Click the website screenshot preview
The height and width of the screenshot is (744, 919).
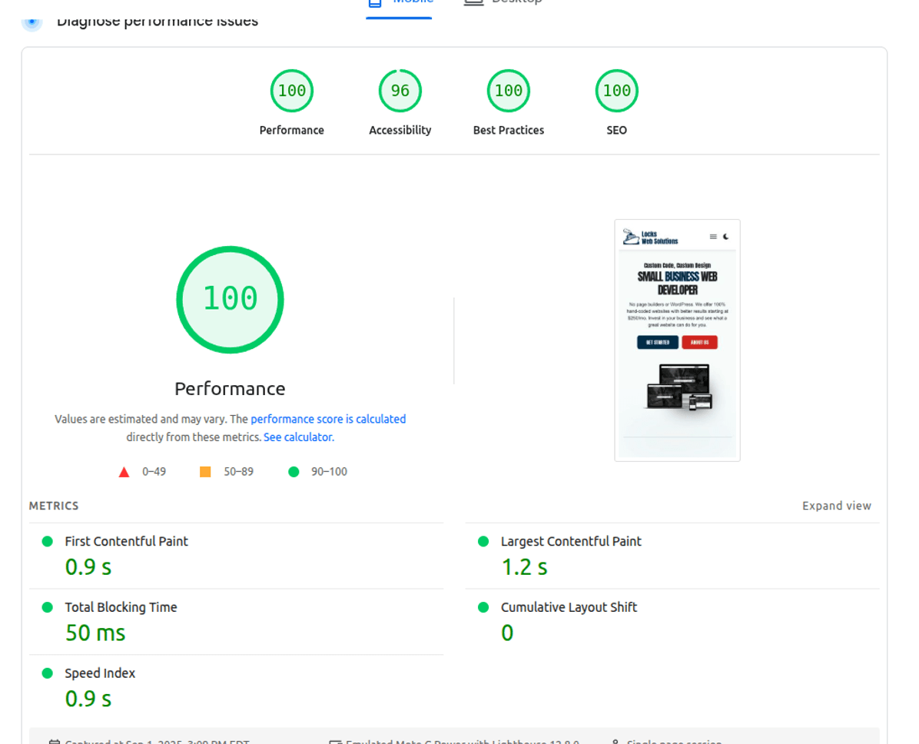tap(677, 340)
